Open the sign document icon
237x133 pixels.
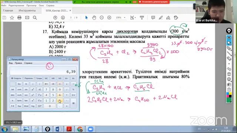(x=168, y=18)
